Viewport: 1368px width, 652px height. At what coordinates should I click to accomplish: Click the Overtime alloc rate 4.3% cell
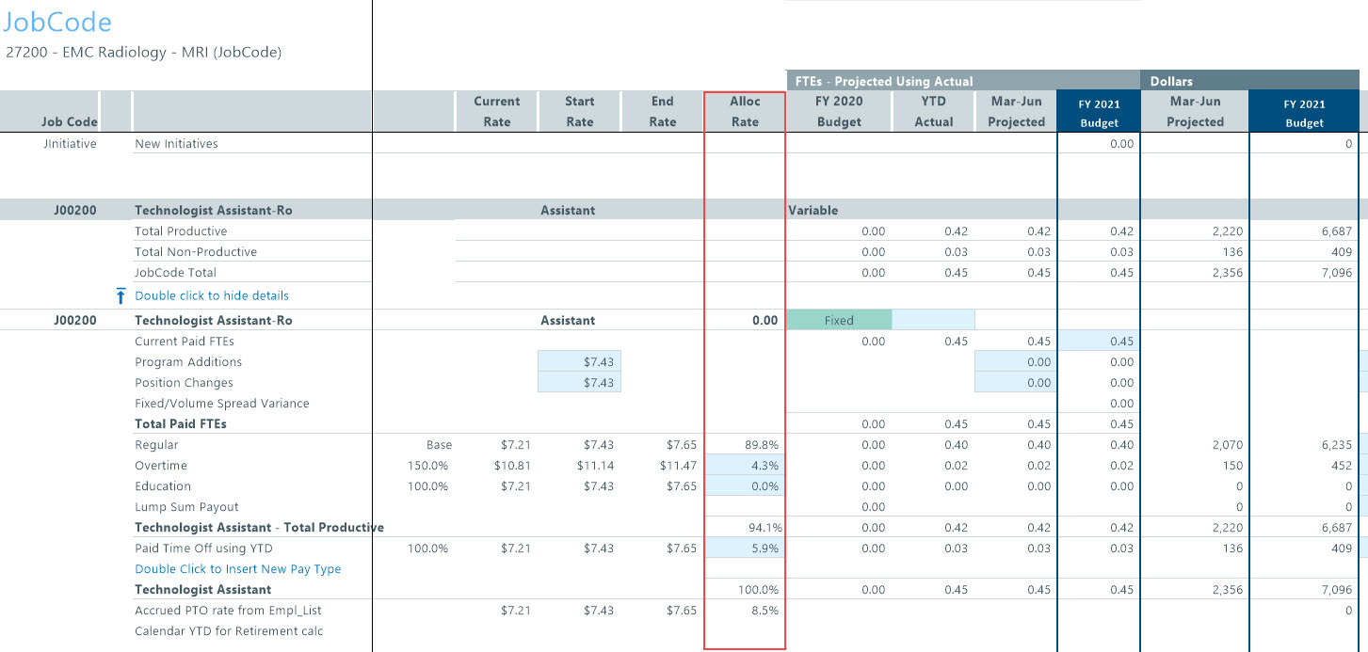coord(744,466)
